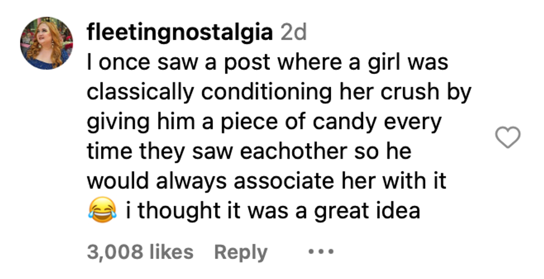544x279 pixels.
Task: View the 3,008 likes list
Action: coord(140,252)
